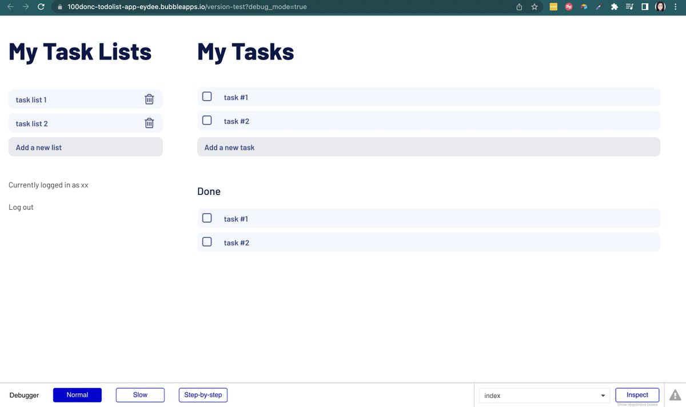Delete task list 2 using its trash icon
This screenshot has height=407, width=686.
click(149, 123)
